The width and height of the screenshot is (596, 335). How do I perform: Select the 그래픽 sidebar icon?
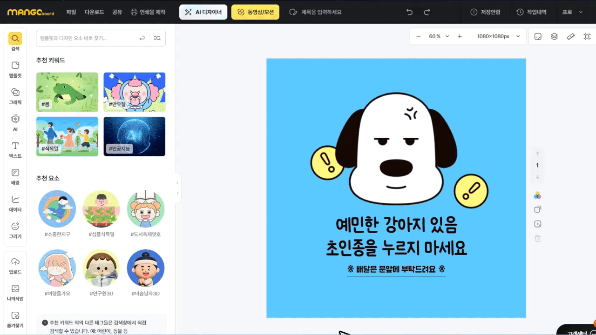[x=15, y=95]
